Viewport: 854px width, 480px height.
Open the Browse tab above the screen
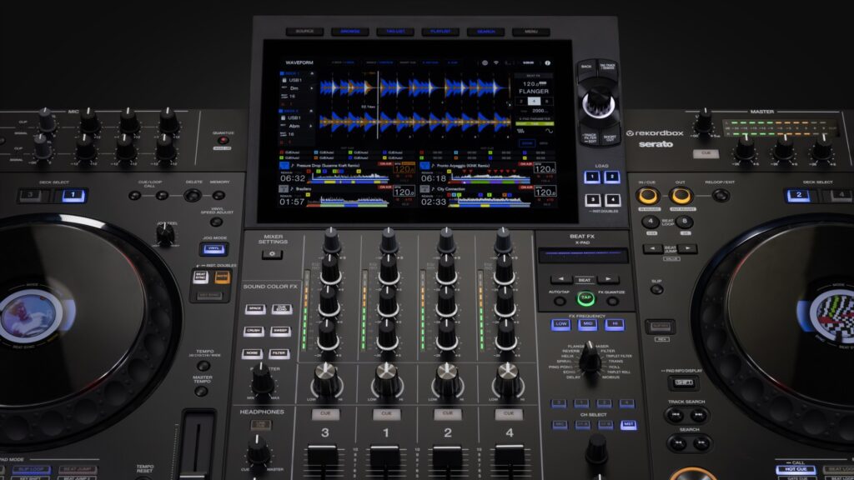(x=349, y=32)
